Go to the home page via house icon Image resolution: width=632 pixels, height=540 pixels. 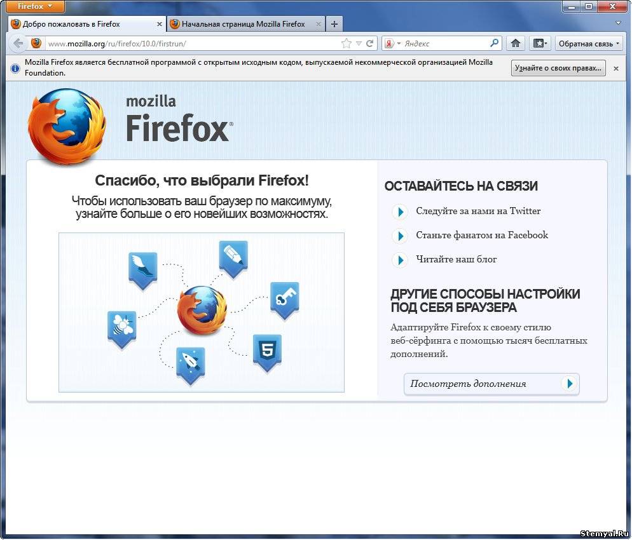[x=516, y=43]
